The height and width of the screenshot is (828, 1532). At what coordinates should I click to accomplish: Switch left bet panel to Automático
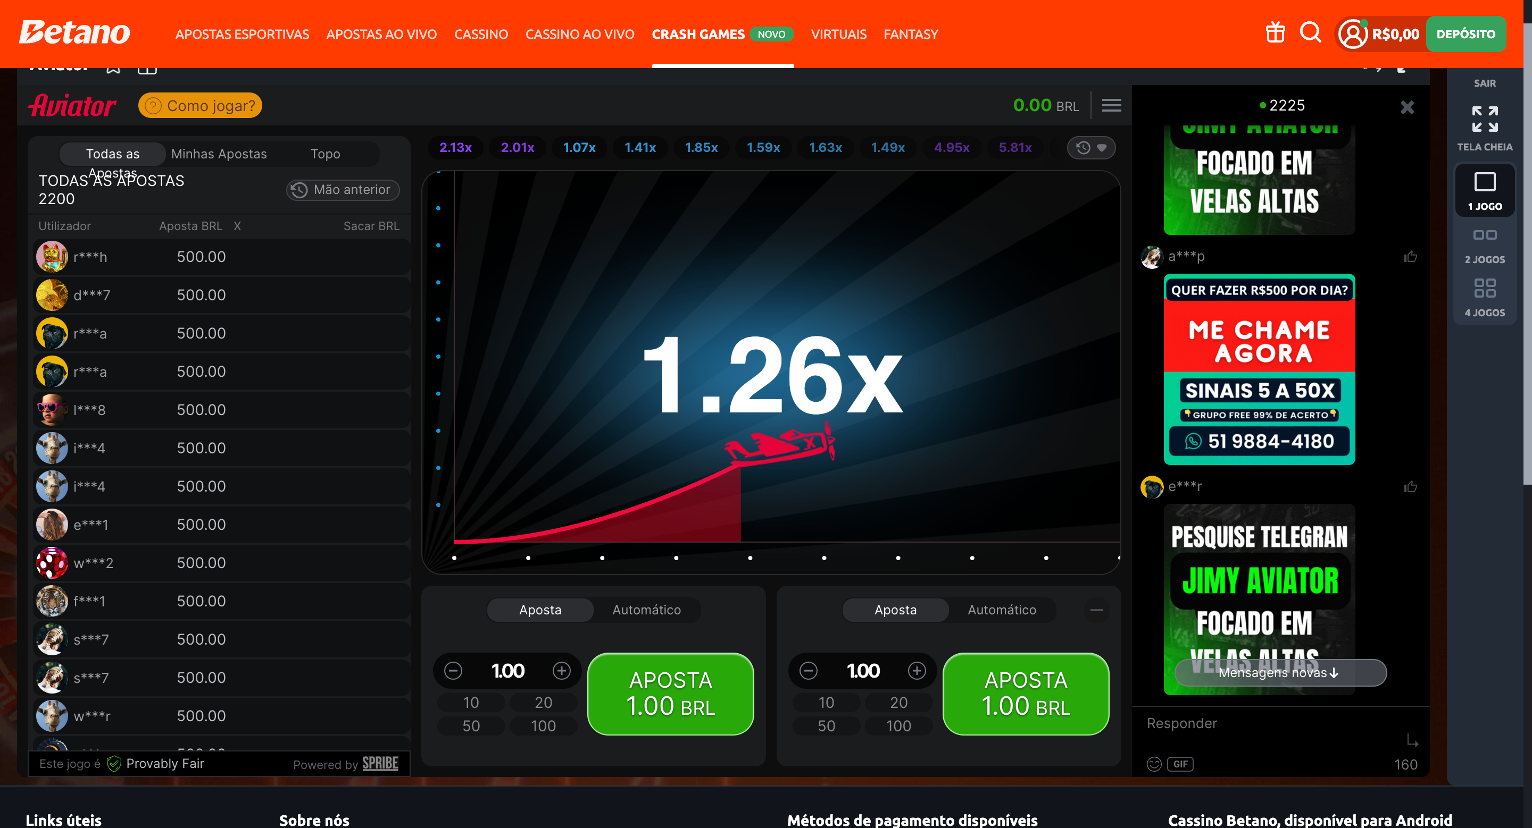[x=646, y=610]
